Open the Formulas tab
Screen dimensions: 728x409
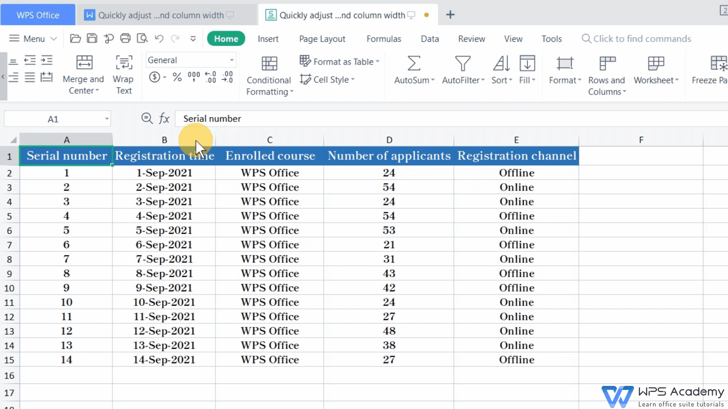384,39
